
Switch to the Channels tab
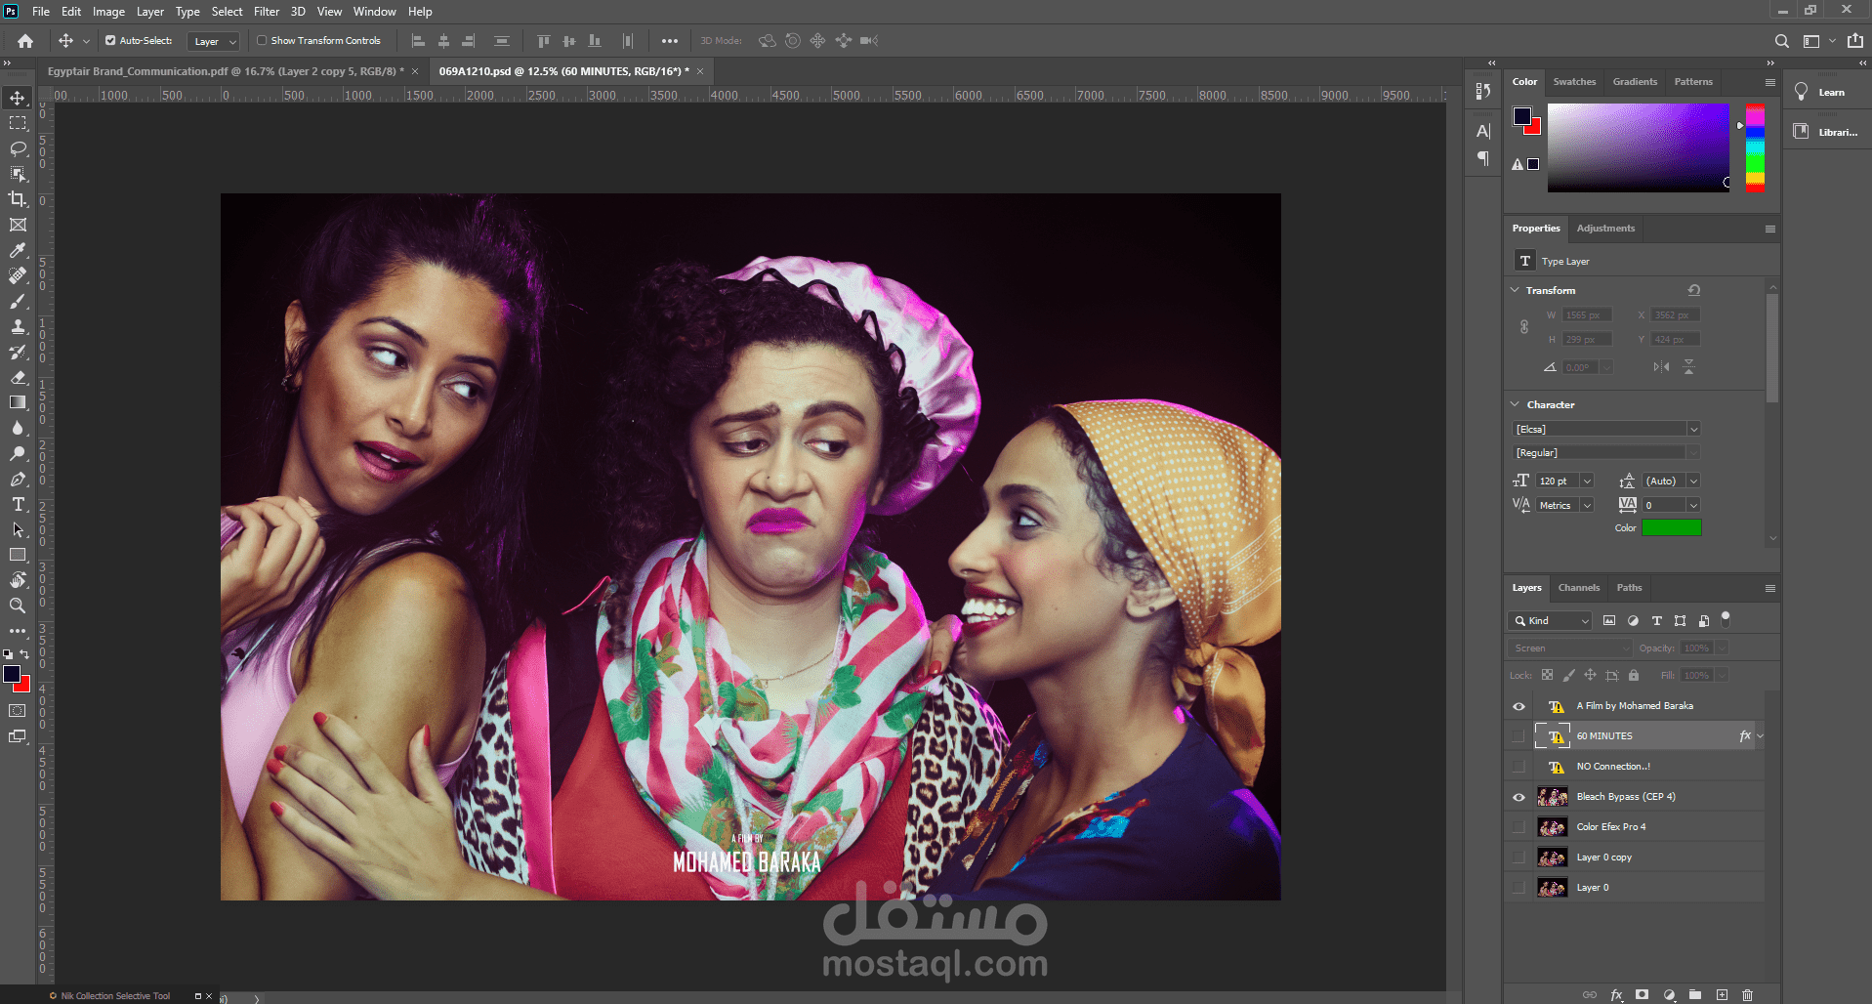[1579, 588]
